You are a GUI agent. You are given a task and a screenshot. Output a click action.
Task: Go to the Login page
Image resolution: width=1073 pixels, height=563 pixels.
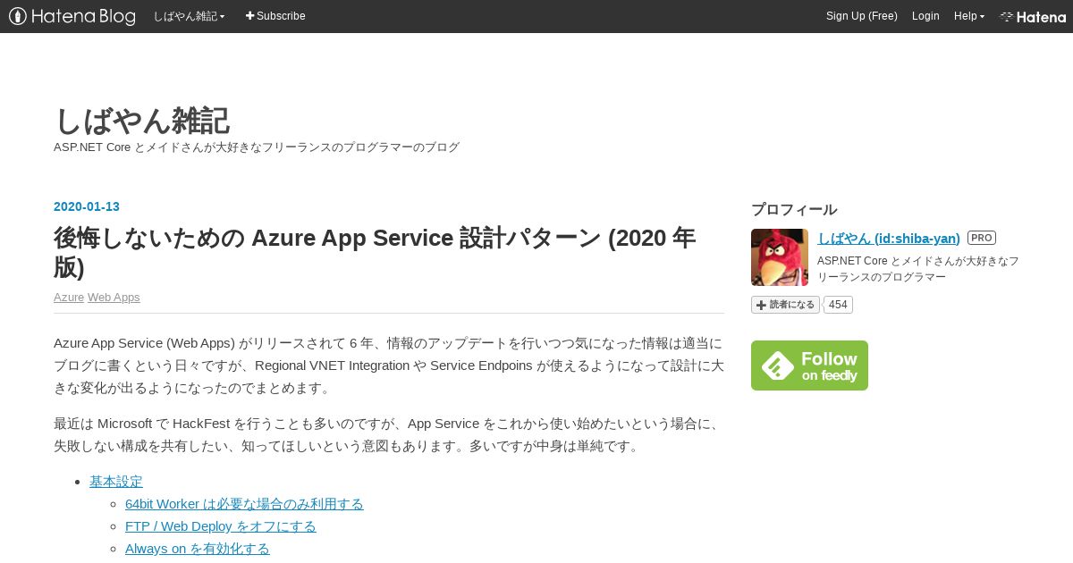pyautogui.click(x=925, y=16)
